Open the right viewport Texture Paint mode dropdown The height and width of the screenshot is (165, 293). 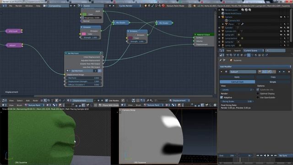[153, 105]
